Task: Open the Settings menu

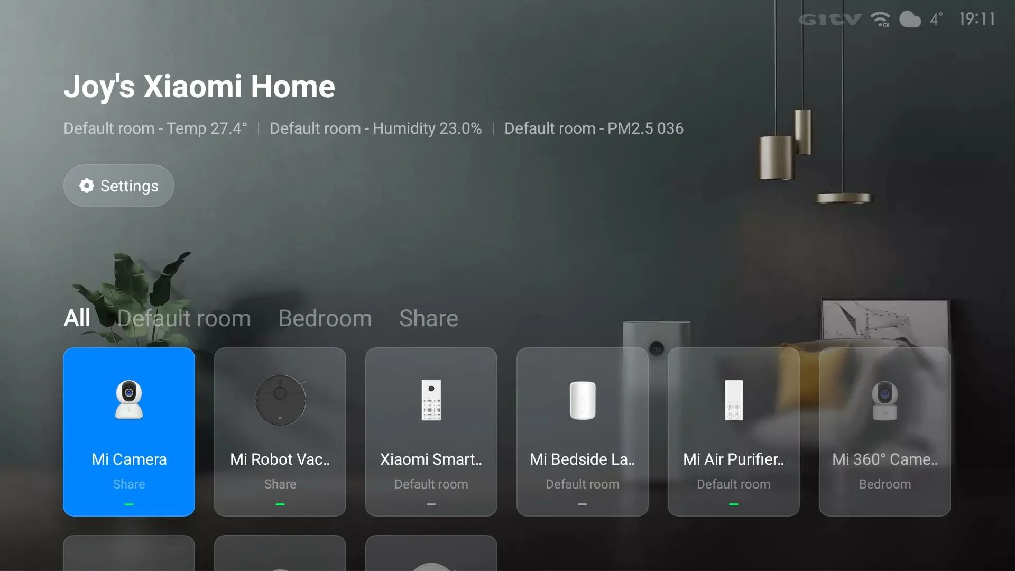Action: [x=119, y=186]
